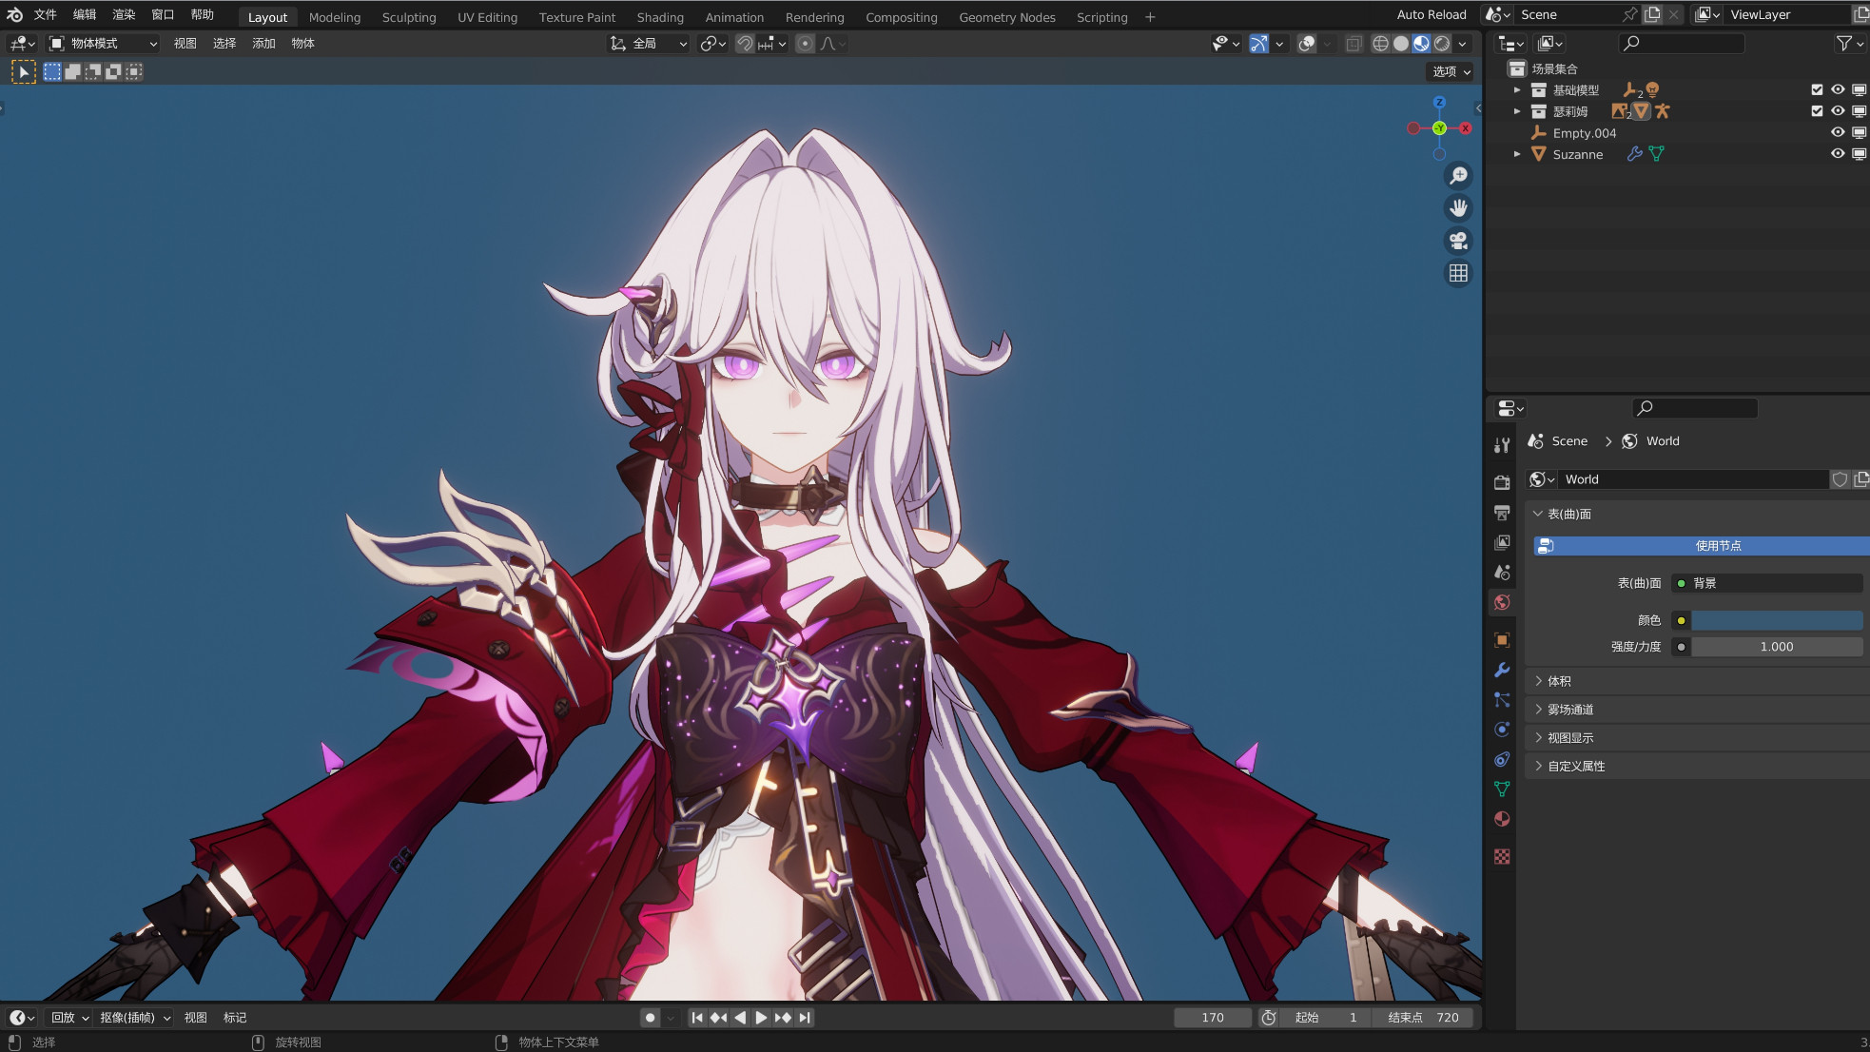Open the Material properties tab icon
This screenshot has width=1870, height=1052.
1502,819
